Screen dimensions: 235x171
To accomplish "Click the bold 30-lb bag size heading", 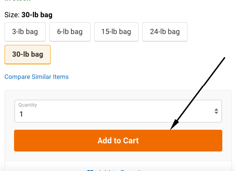I will click(x=37, y=15).
